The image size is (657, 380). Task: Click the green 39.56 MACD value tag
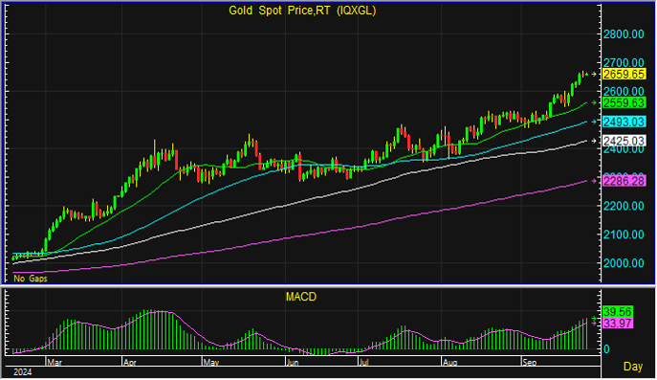point(618,312)
